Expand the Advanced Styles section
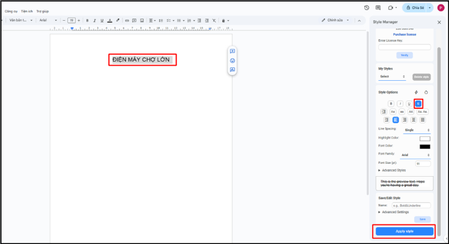Viewport: 449px width, 244px height. point(393,170)
